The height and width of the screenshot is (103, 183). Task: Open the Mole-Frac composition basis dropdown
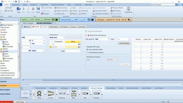click(x=64, y=37)
